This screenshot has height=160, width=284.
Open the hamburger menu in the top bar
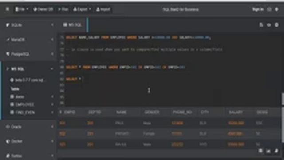8,9
